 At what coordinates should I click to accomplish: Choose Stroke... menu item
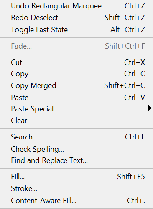76,188
